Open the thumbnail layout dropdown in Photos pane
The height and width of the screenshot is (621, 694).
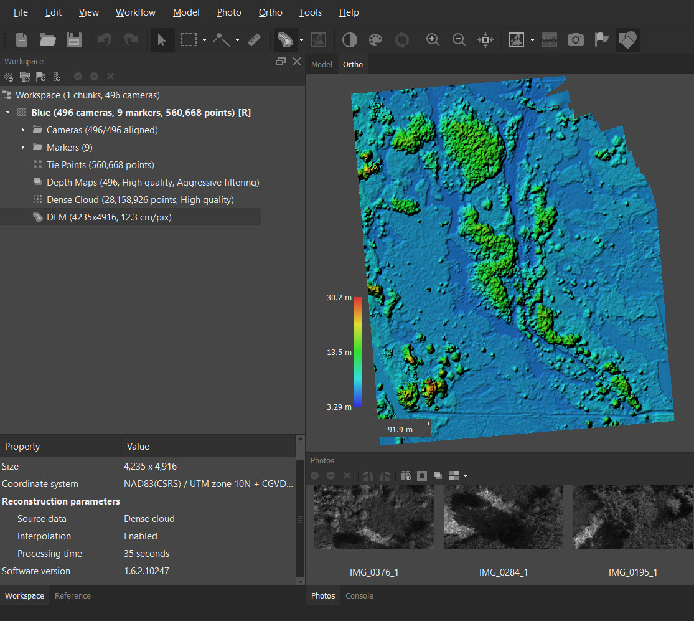tap(466, 476)
